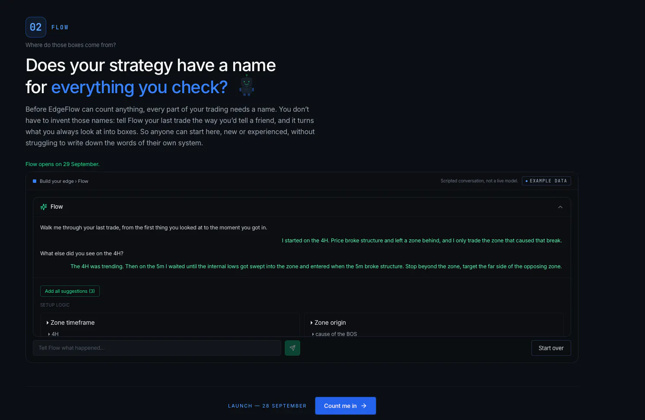Focus the Tell Flow what happened input
The image size is (645, 420).
click(x=157, y=348)
